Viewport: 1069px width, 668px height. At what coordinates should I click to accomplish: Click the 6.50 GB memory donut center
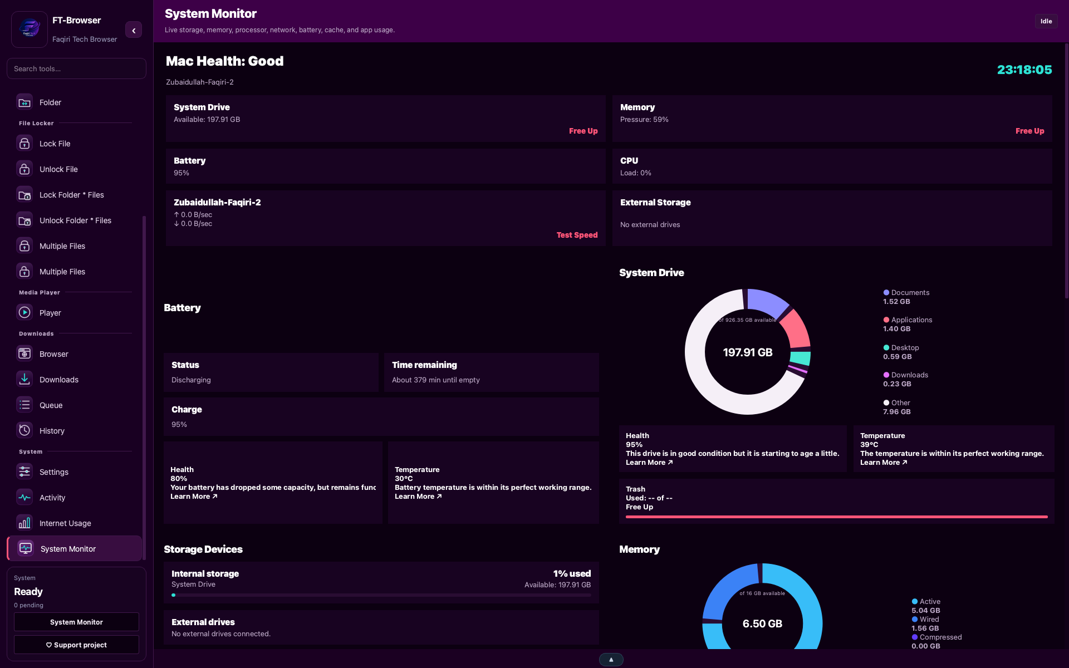click(762, 624)
